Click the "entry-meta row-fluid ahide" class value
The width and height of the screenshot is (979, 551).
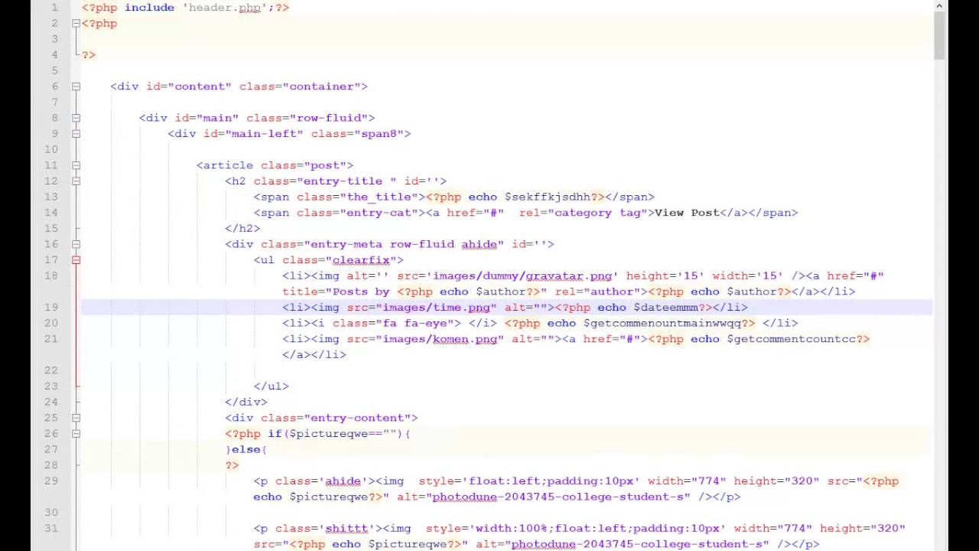click(404, 244)
